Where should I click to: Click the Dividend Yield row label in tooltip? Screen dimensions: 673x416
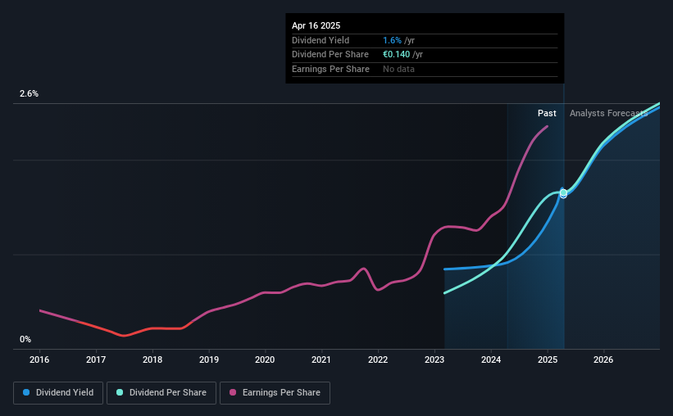pyautogui.click(x=321, y=40)
